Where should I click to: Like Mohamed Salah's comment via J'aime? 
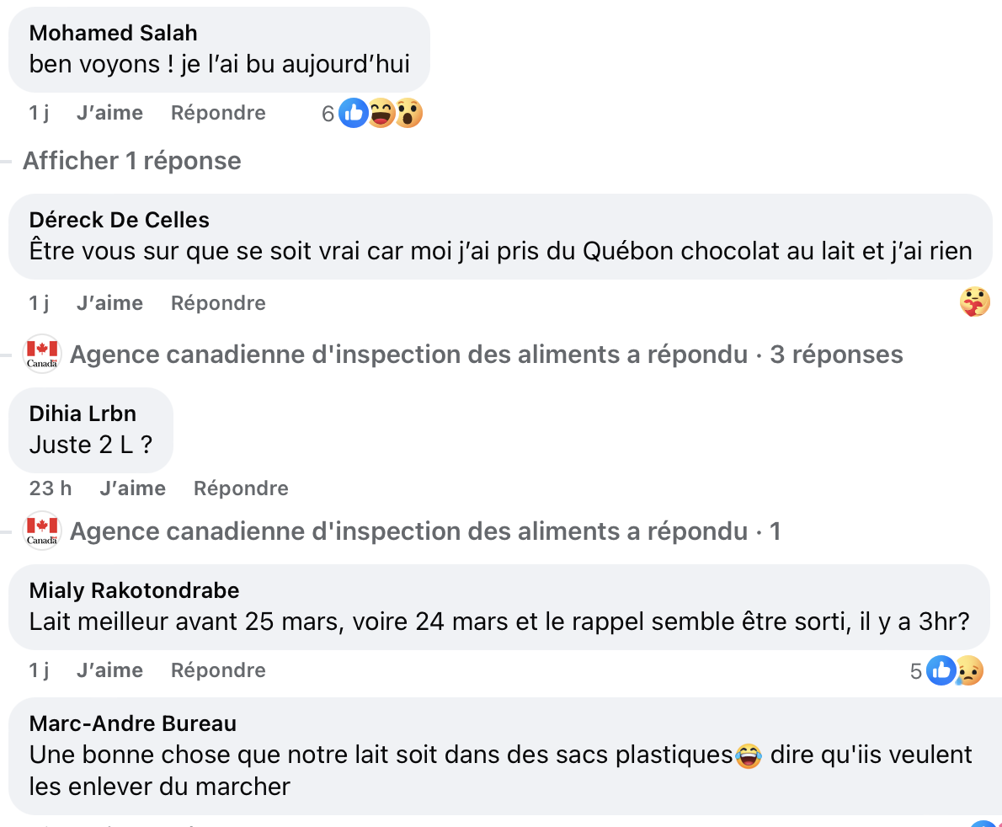pyautogui.click(x=109, y=112)
